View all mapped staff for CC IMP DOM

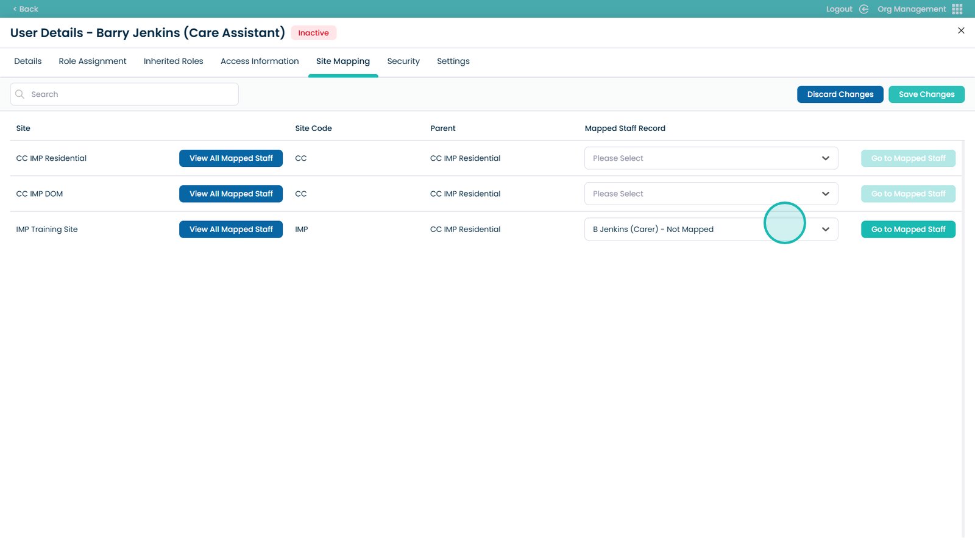(231, 194)
